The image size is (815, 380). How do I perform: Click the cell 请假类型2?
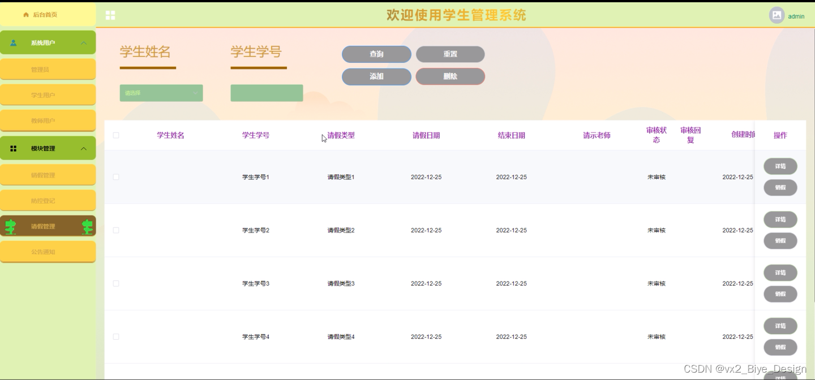(x=341, y=230)
